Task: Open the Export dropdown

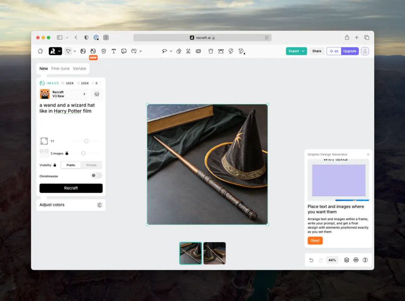Action: tap(296, 51)
